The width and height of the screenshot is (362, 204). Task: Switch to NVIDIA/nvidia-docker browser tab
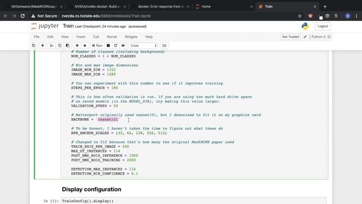97,6
